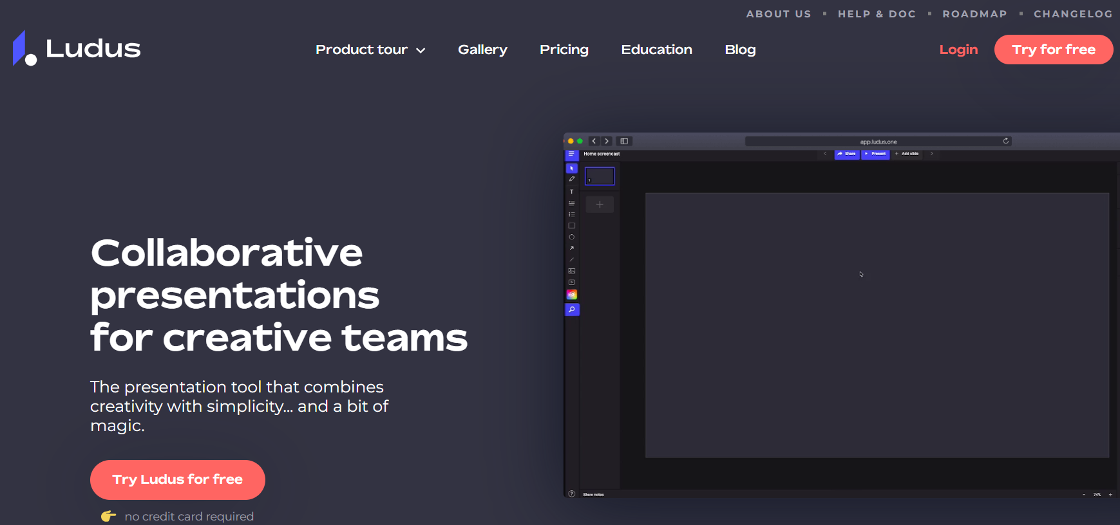Select slide 1 thumbnail

[600, 176]
